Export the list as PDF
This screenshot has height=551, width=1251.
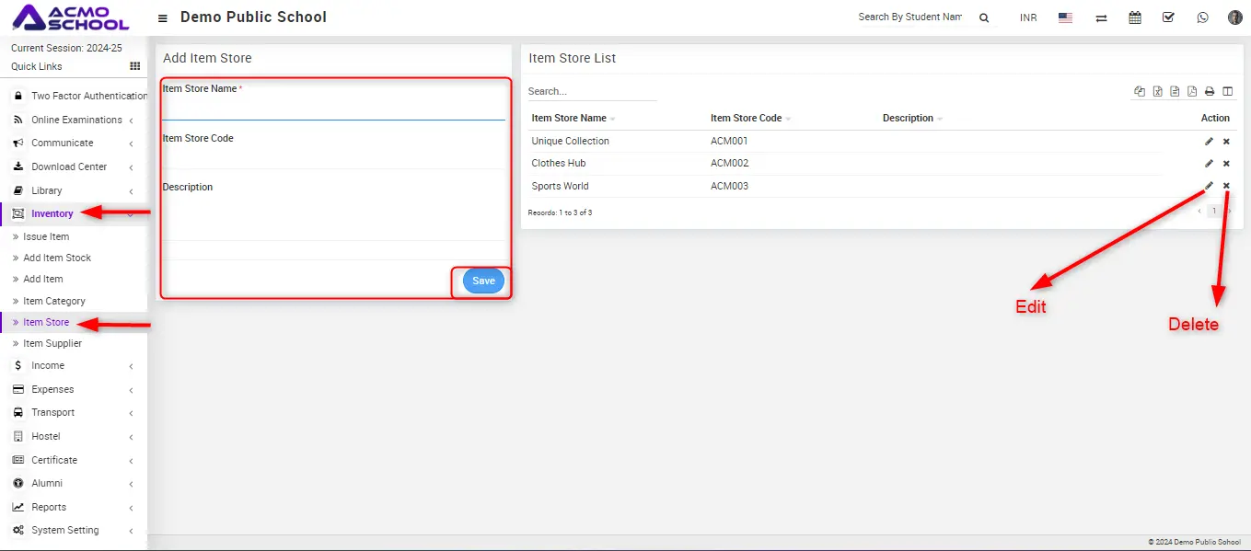pos(1192,91)
